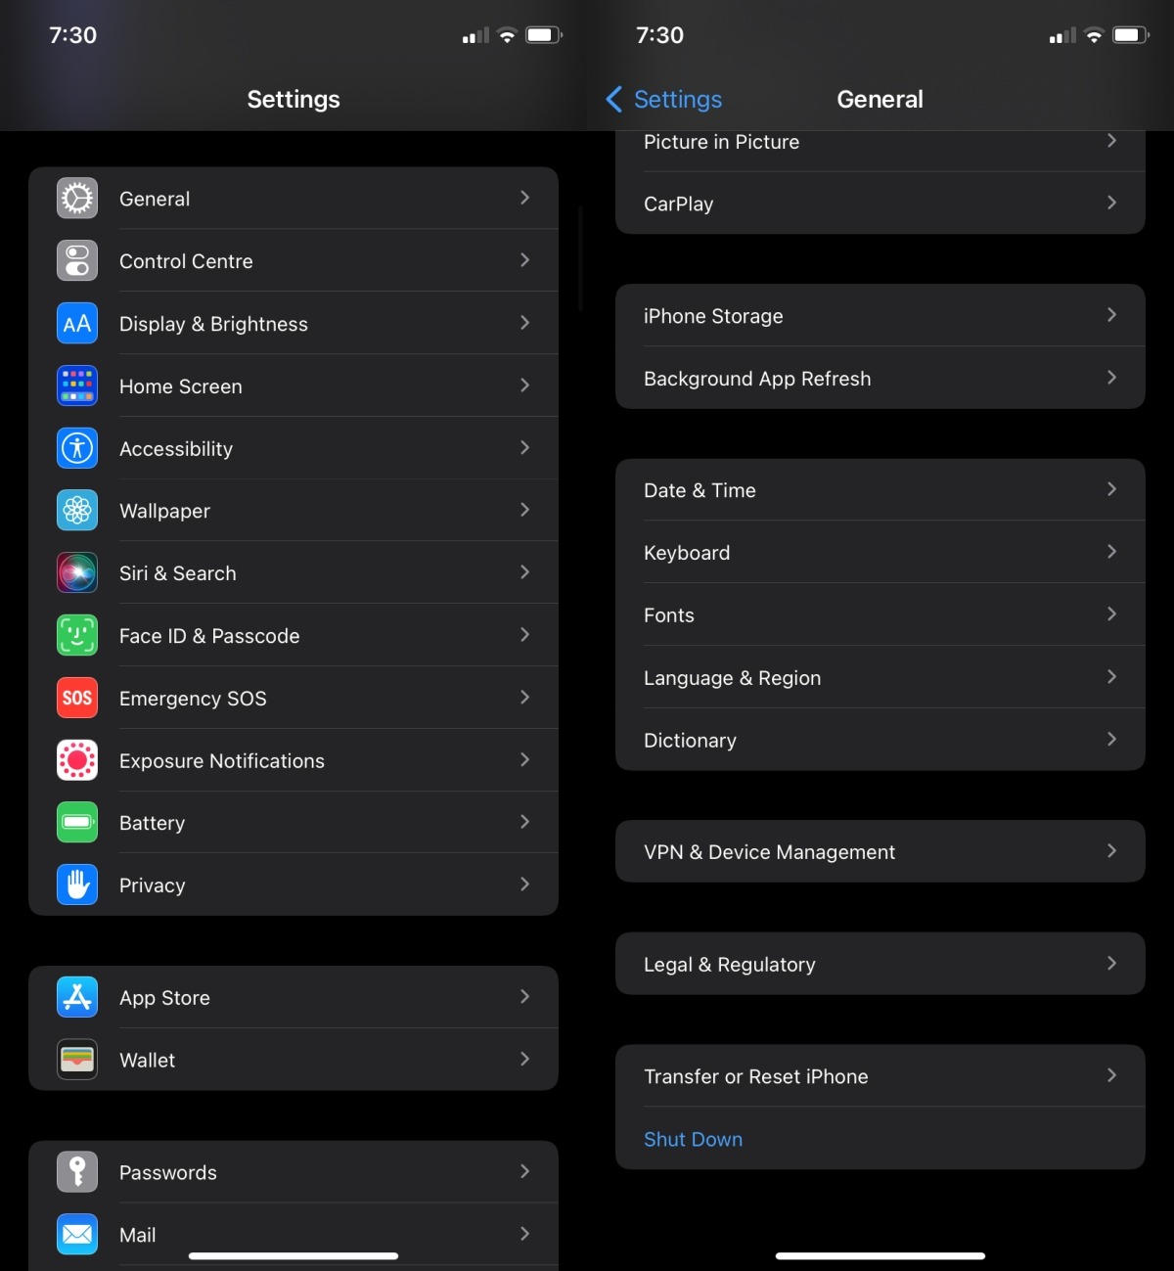Tap the chevron on the iPhone Storage row

[x=1111, y=314]
